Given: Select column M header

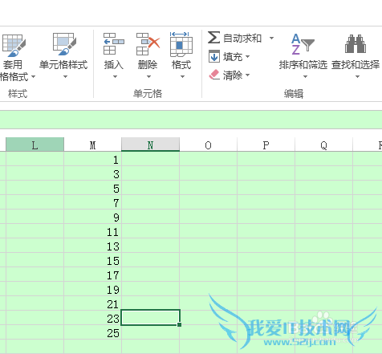Looking at the screenshot, I should (x=92, y=144).
